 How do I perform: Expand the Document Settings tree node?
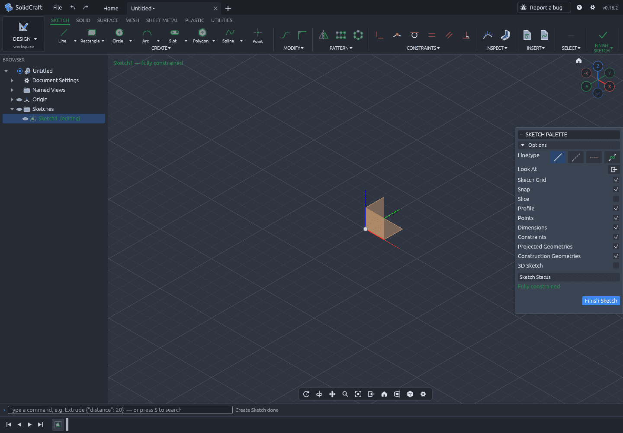(x=12, y=81)
